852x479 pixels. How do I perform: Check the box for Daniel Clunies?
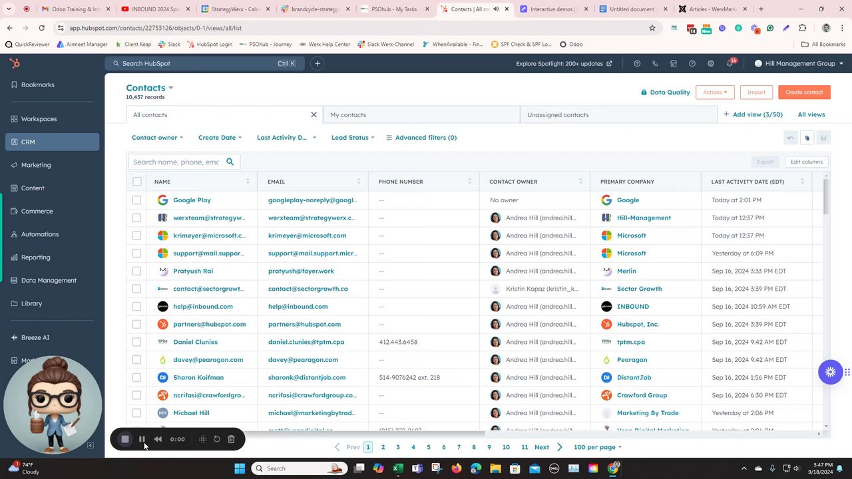pyautogui.click(x=136, y=342)
